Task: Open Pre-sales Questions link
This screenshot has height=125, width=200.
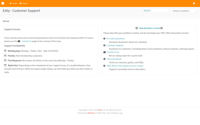Action: [x=116, y=39]
